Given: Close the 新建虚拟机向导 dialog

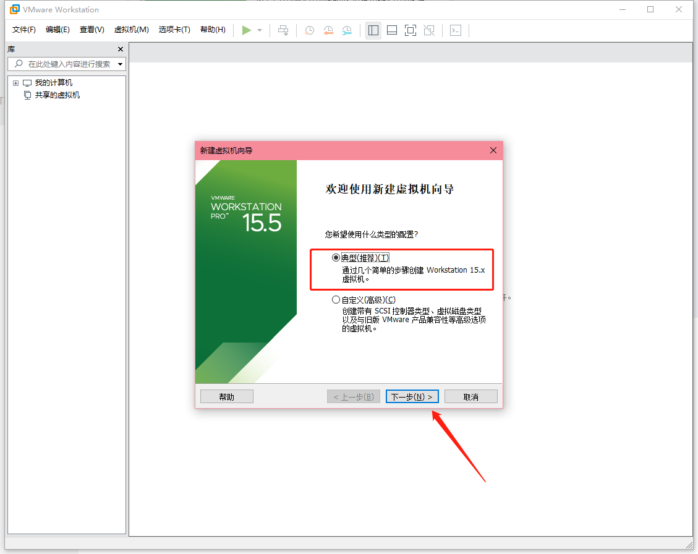Looking at the screenshot, I should [493, 150].
